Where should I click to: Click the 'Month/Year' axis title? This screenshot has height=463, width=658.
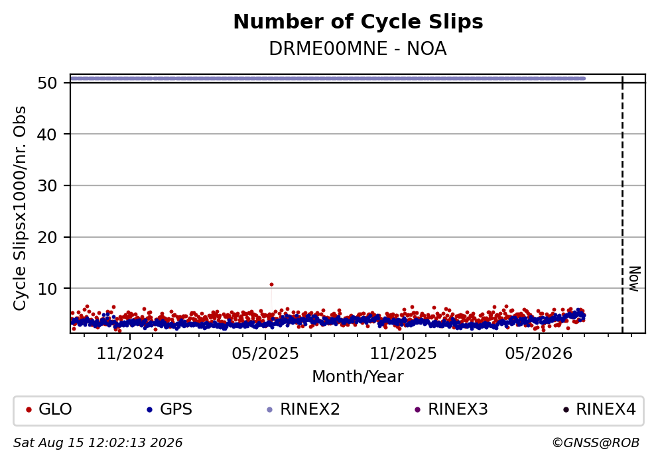click(x=358, y=377)
